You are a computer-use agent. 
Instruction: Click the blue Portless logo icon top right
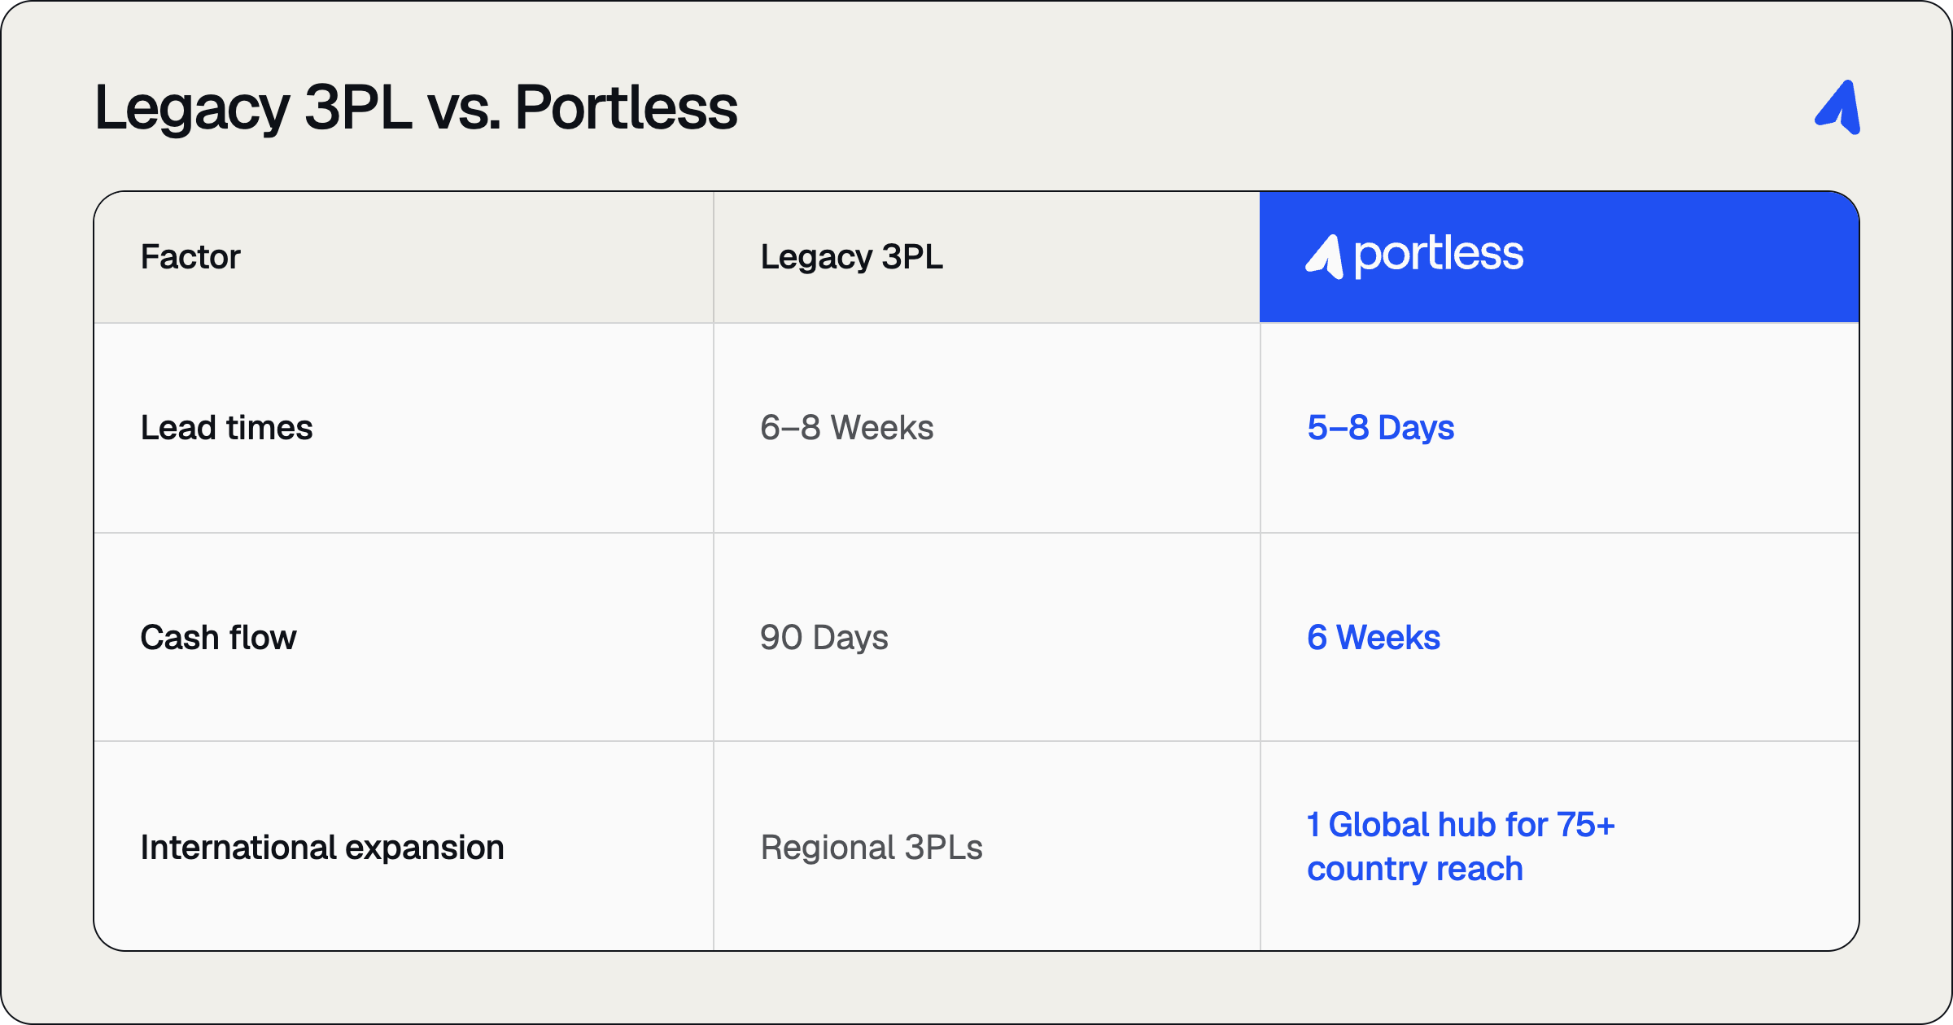(x=1837, y=107)
